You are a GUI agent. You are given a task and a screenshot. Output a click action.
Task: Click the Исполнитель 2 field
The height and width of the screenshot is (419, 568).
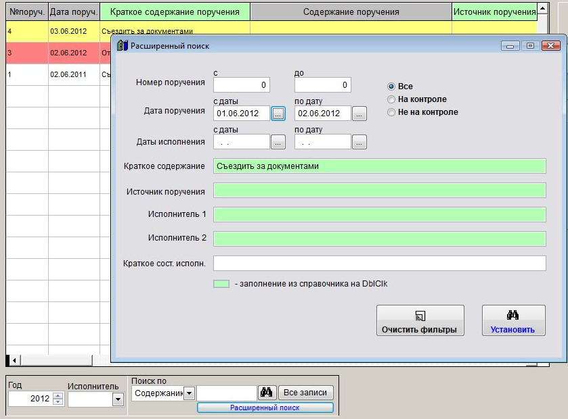[380, 239]
